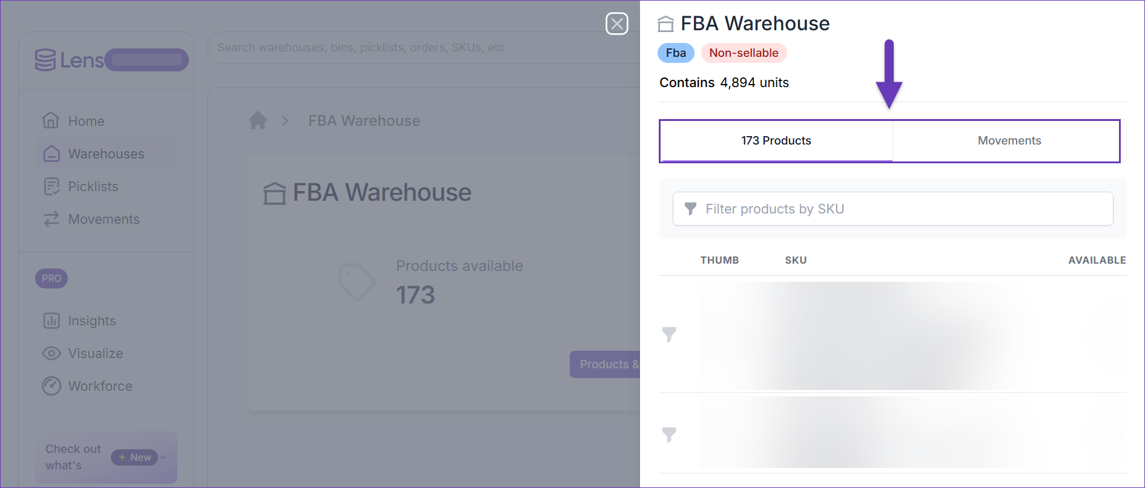Expand the New what's new chevron
Screen dimensions: 1145x488
(x=163, y=457)
